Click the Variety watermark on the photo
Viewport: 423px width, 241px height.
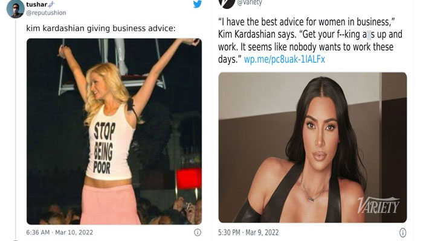378,205
